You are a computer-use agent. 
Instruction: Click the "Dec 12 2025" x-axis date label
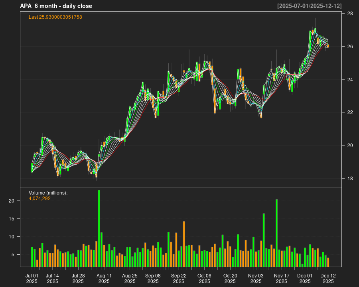click(x=328, y=278)
